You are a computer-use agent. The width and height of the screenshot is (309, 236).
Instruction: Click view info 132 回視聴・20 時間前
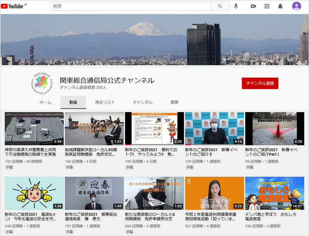point(24,161)
